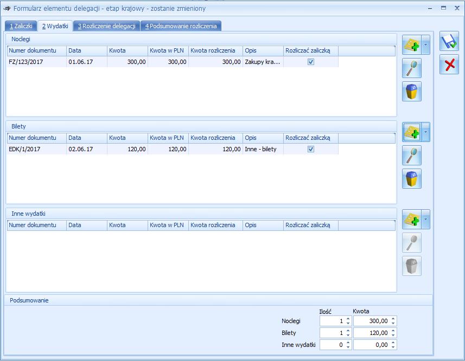Select EDK/1/2017 document cell
The width and height of the screenshot is (465, 361).
(37, 149)
